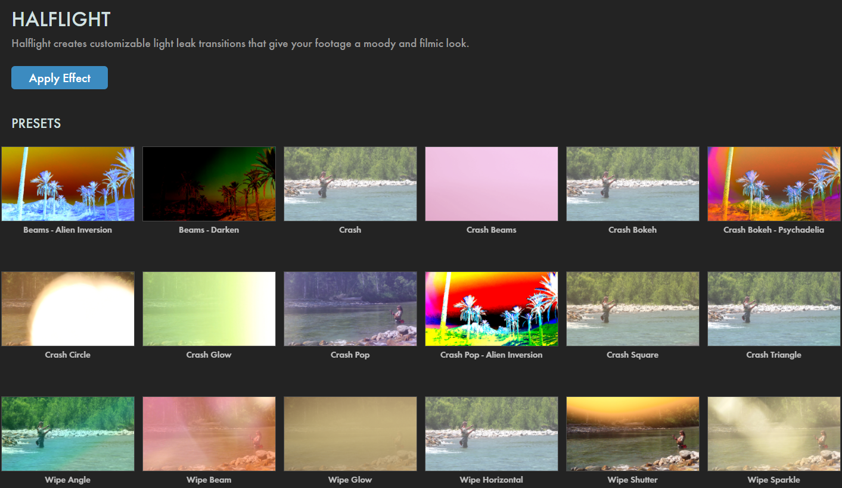
Task: Click the Apply Effect button
Action: tap(60, 78)
